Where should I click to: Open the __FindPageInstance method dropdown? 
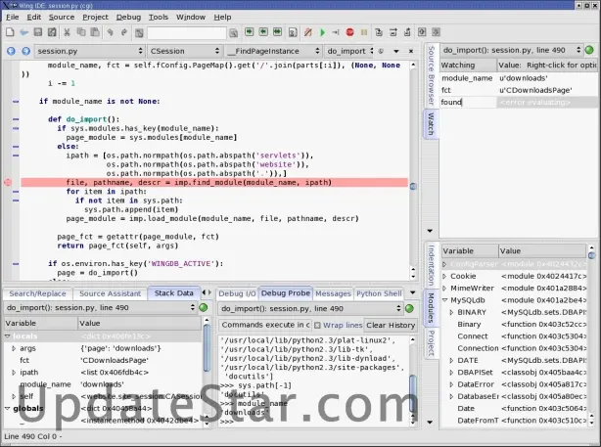273,51
